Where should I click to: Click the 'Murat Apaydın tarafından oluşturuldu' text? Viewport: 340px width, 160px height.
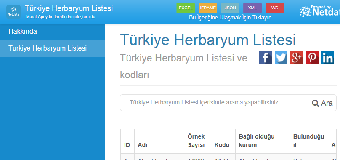click(61, 17)
